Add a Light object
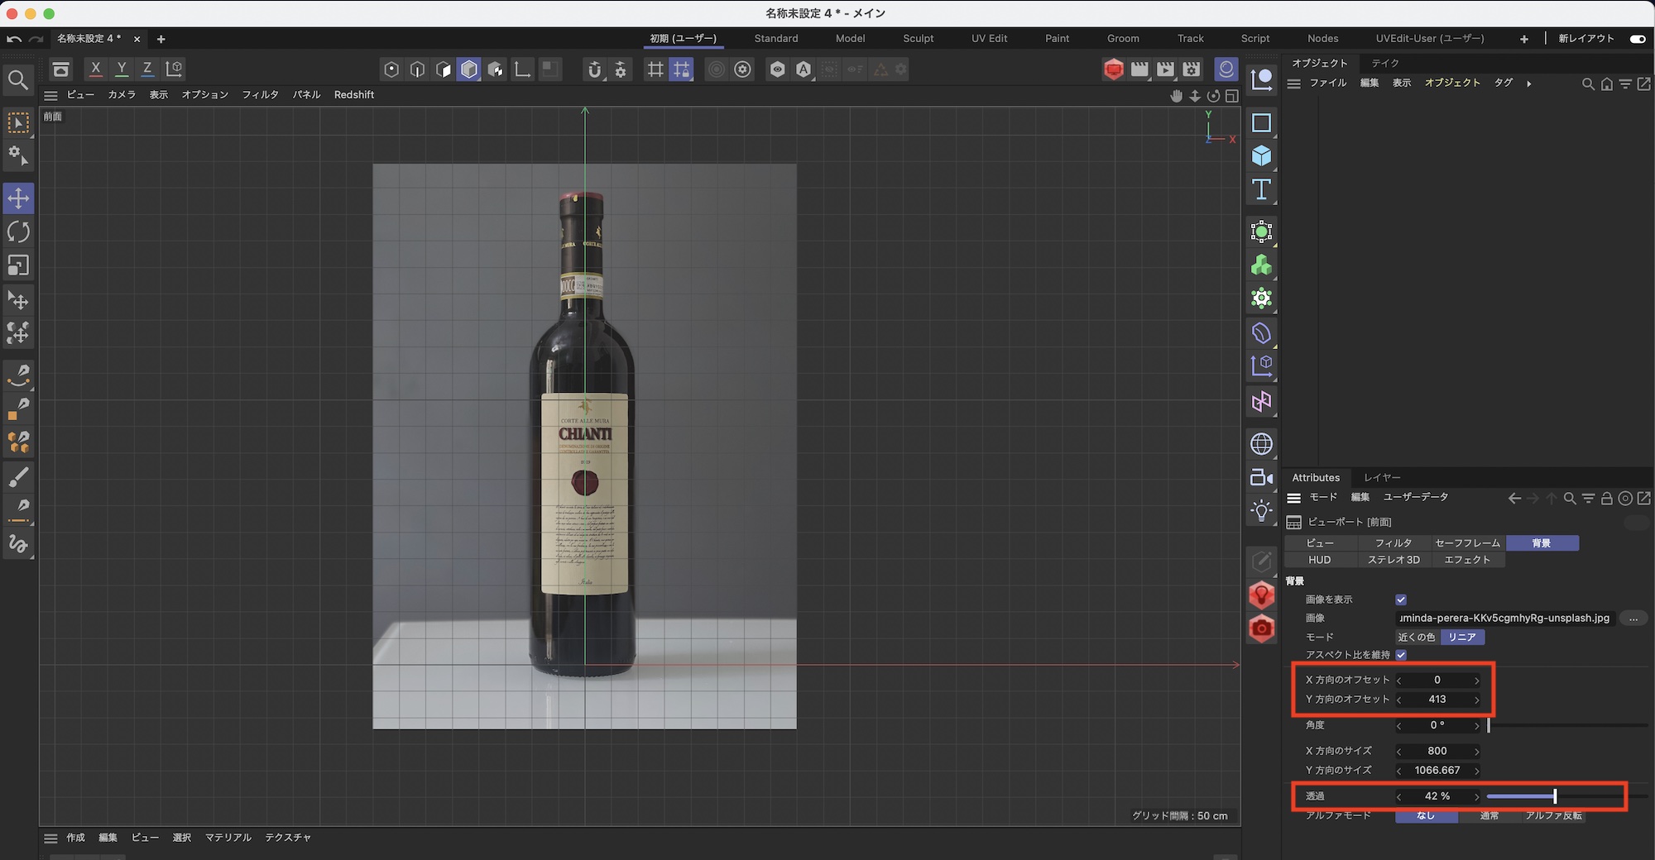Screen dimensions: 1655x860 [x=1261, y=510]
